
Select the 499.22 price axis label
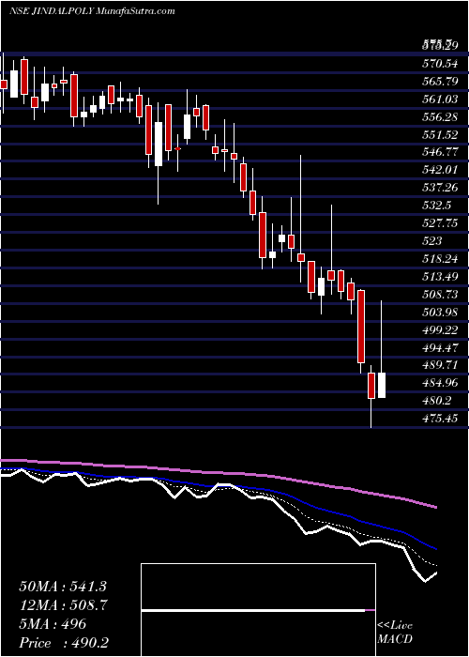click(x=440, y=329)
